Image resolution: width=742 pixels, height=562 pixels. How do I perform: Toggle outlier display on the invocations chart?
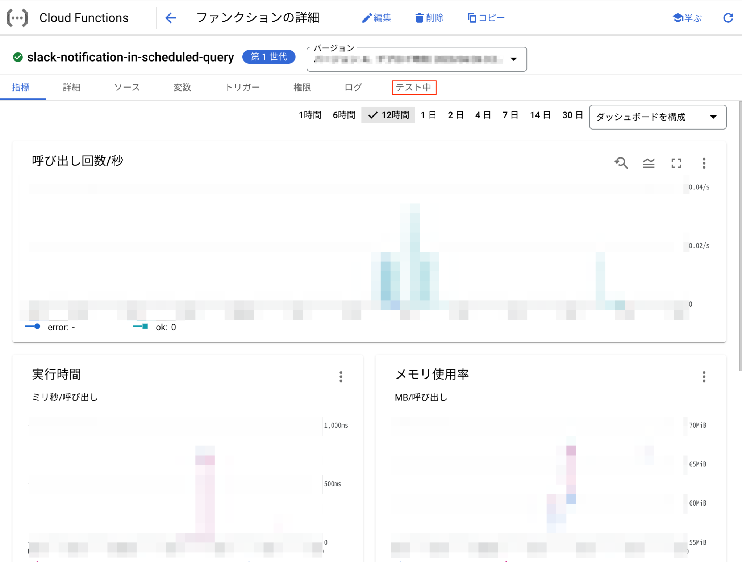[x=649, y=163]
